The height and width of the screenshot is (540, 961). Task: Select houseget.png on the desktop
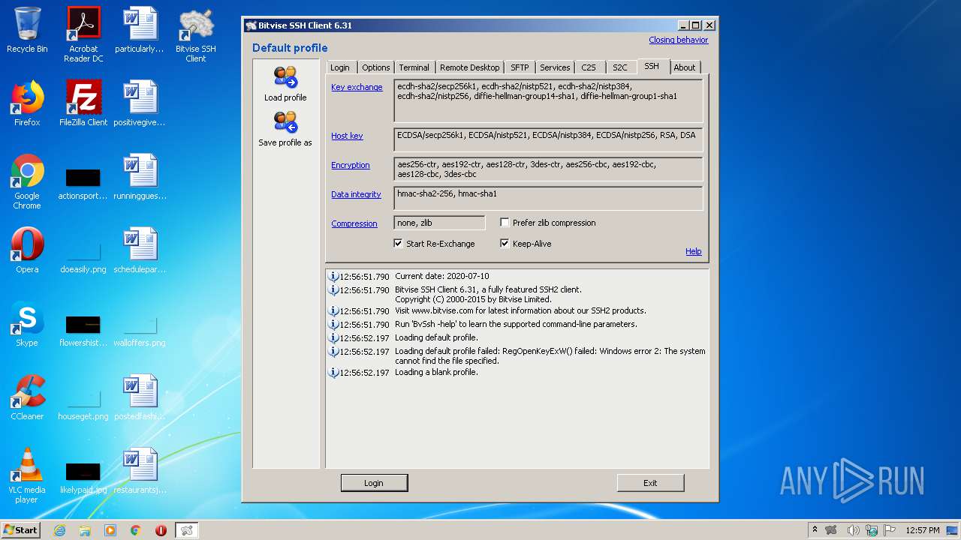pyautogui.click(x=83, y=404)
